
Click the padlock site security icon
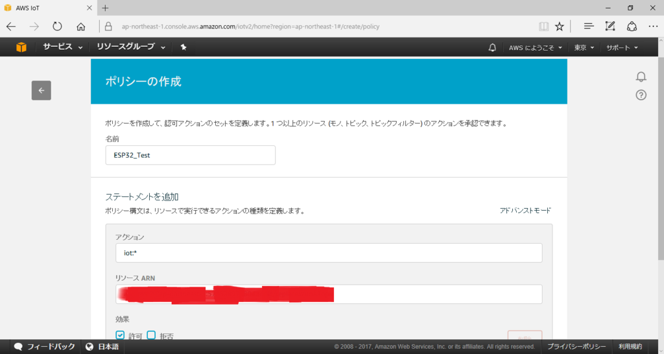pos(108,26)
